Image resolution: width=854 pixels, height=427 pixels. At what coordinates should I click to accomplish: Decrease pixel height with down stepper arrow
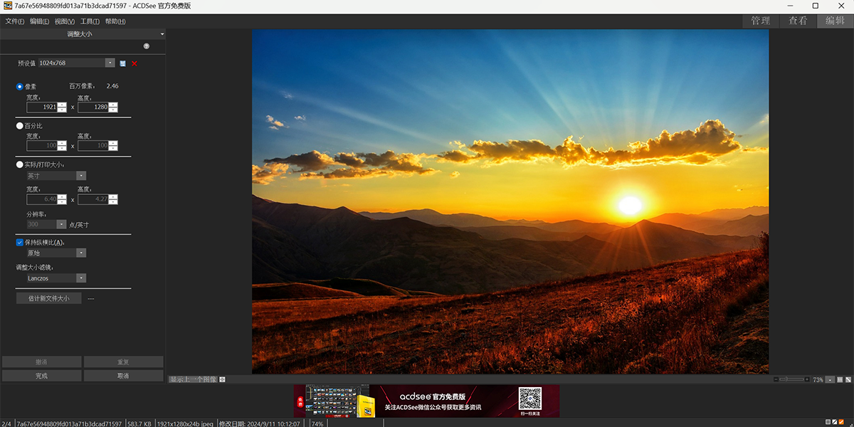pyautogui.click(x=113, y=110)
